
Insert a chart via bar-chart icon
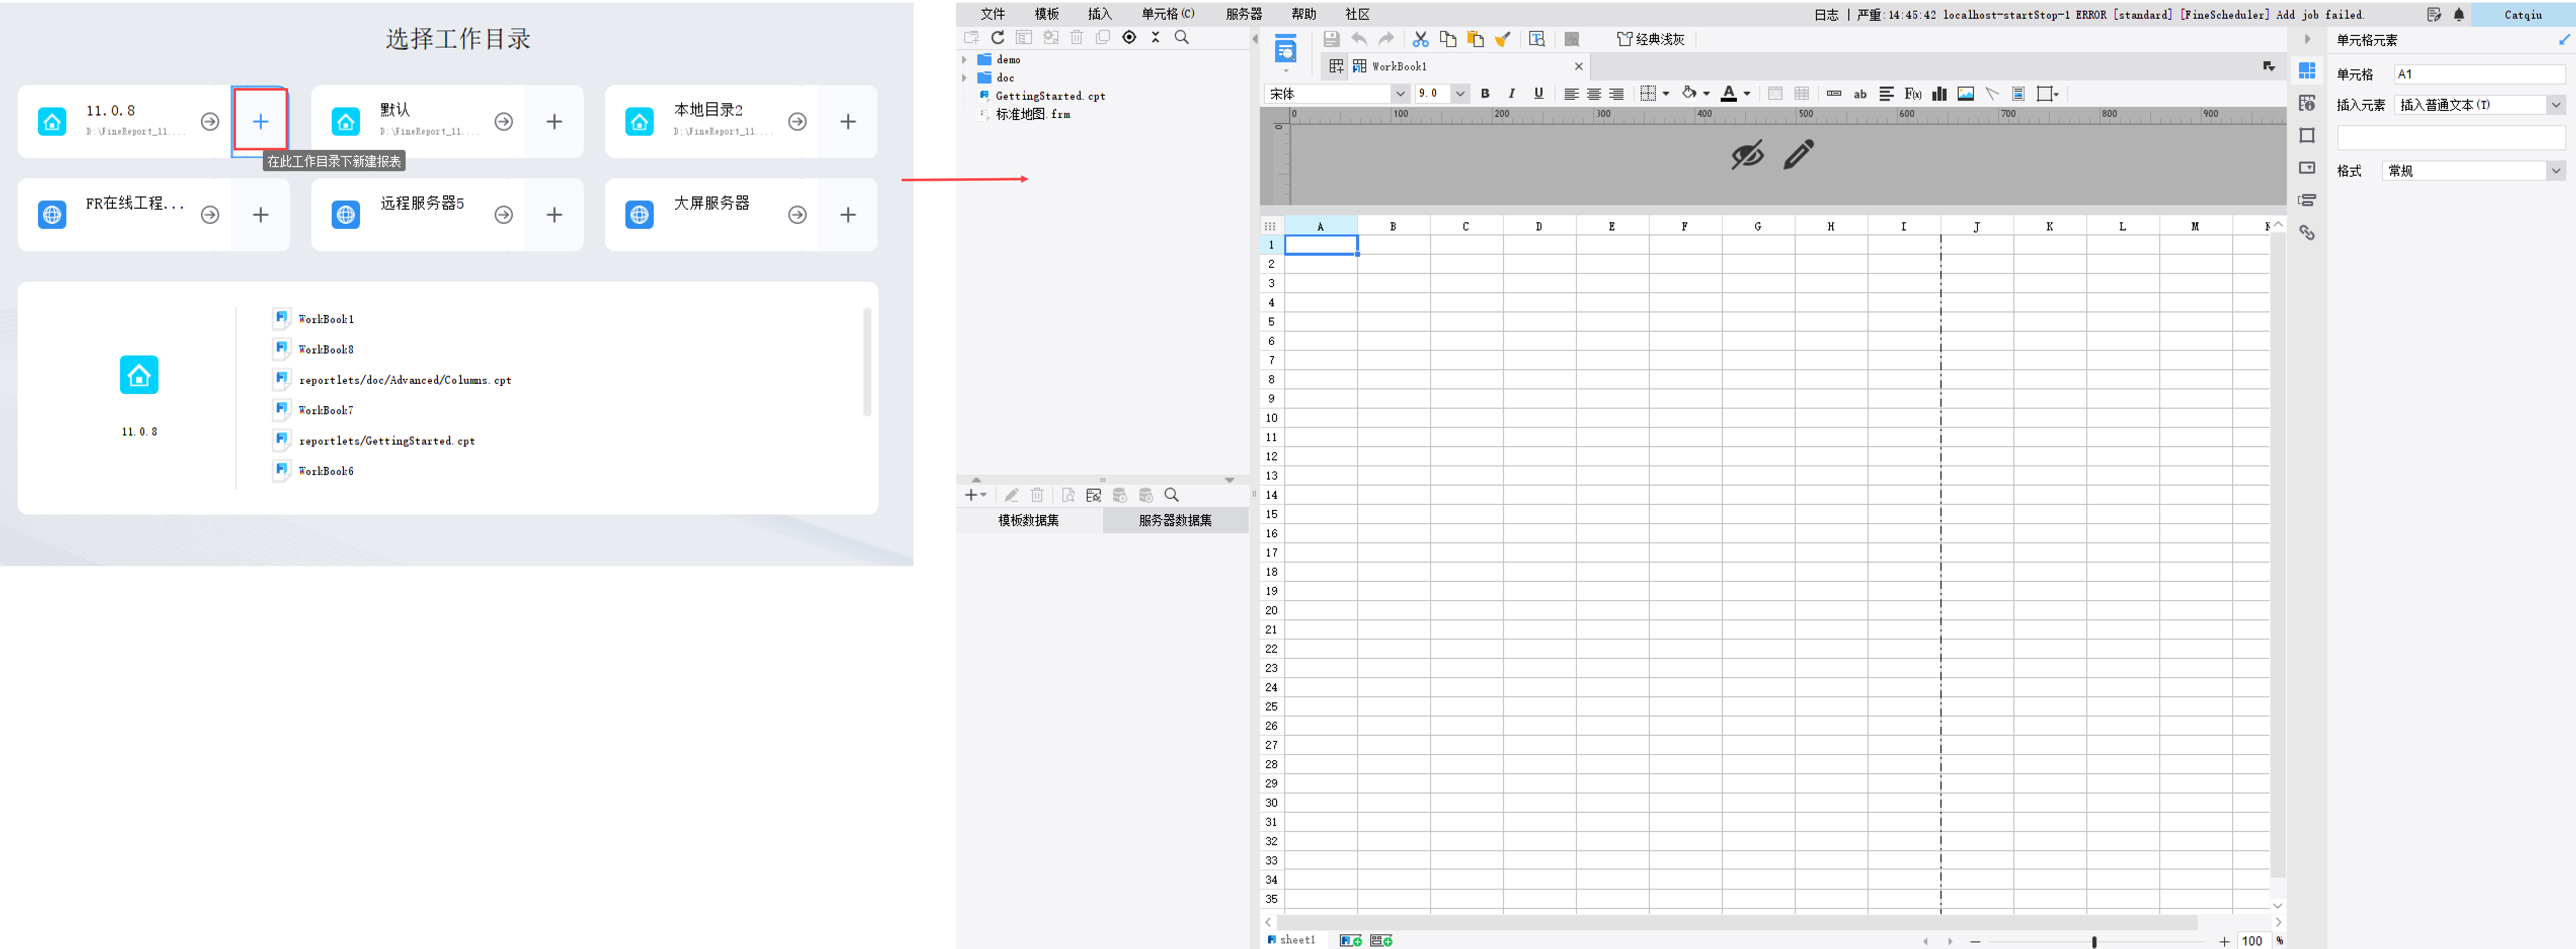pos(1939,93)
